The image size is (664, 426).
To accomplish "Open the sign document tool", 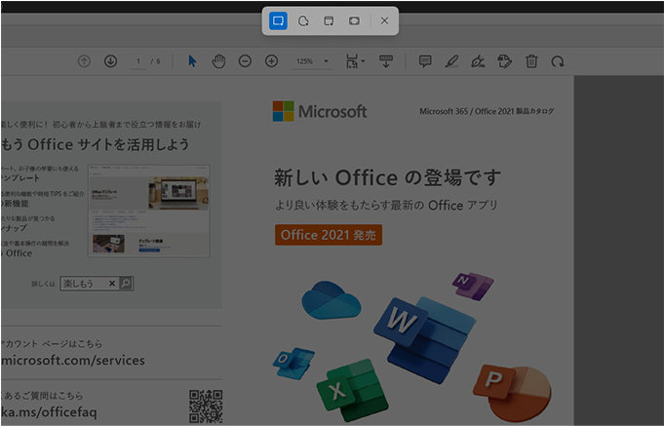I will [x=478, y=61].
